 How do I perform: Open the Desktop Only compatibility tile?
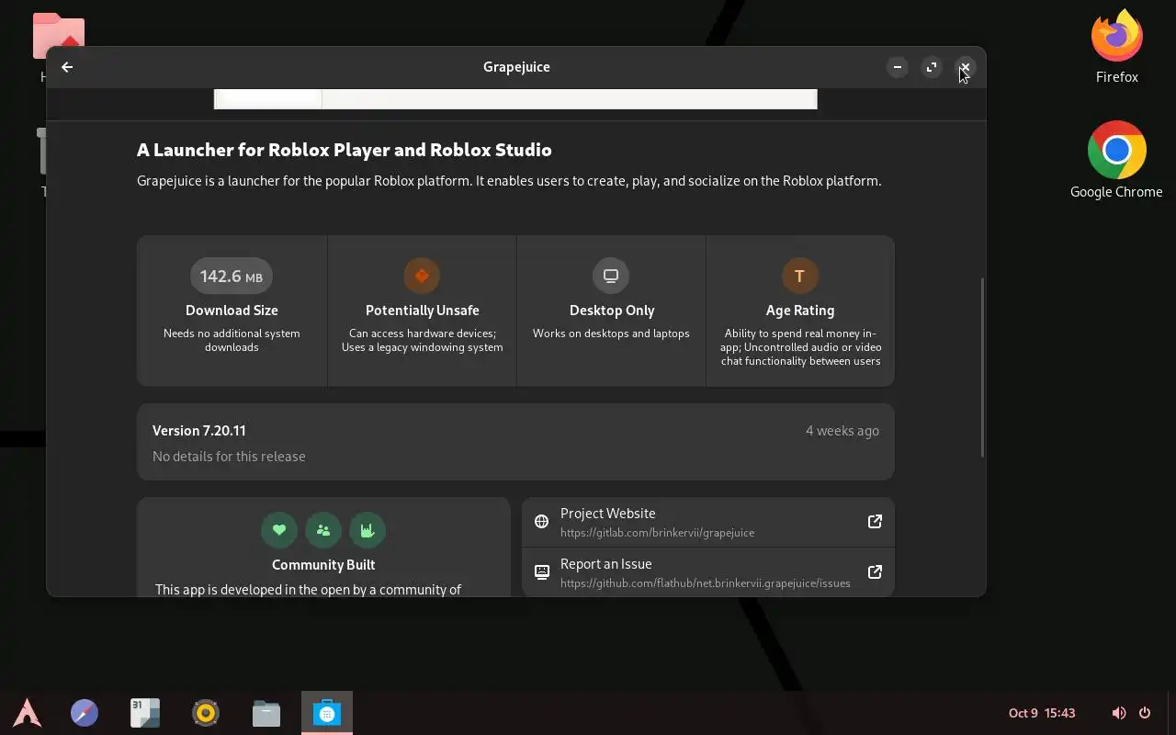[x=611, y=311]
